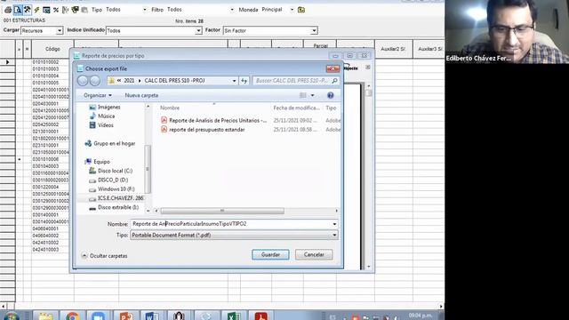This screenshot has height=320, width=569.
Task: Click the Windows Start button
Action: 11,316
